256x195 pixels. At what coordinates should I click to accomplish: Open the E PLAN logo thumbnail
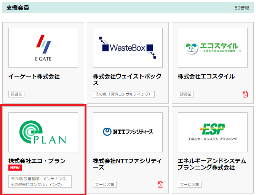coord(43,132)
